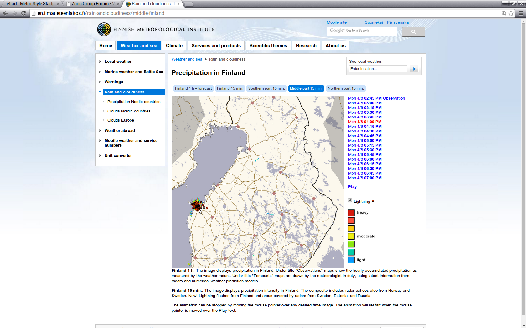Click the browser back arrow button
Screen dimensions: 526x328
[x=5, y=13]
